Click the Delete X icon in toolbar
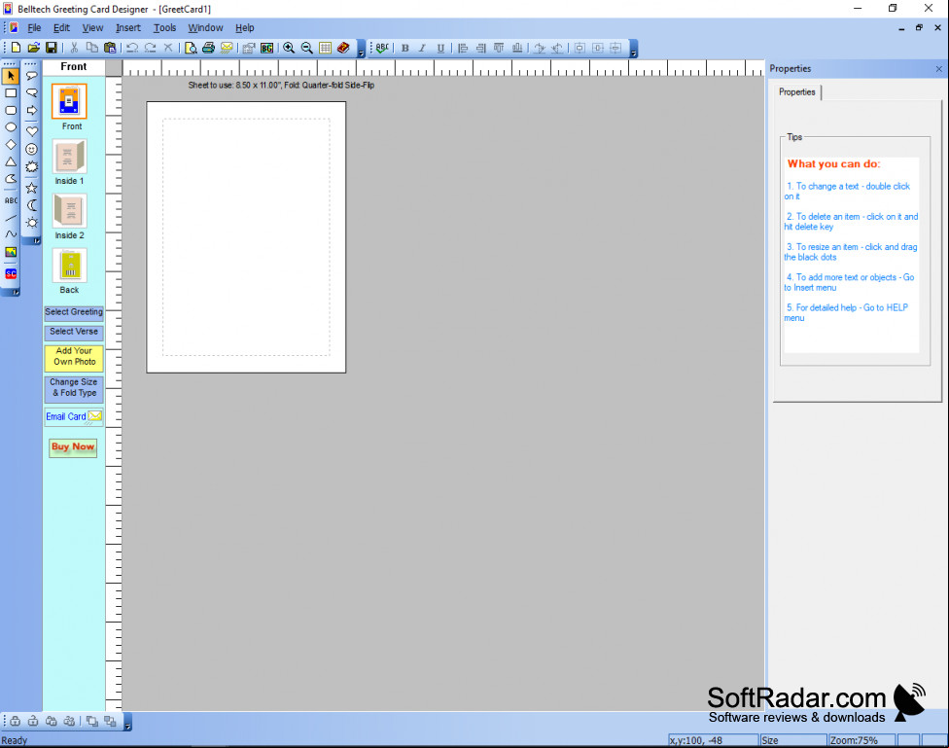This screenshot has height=748, width=949. point(167,48)
